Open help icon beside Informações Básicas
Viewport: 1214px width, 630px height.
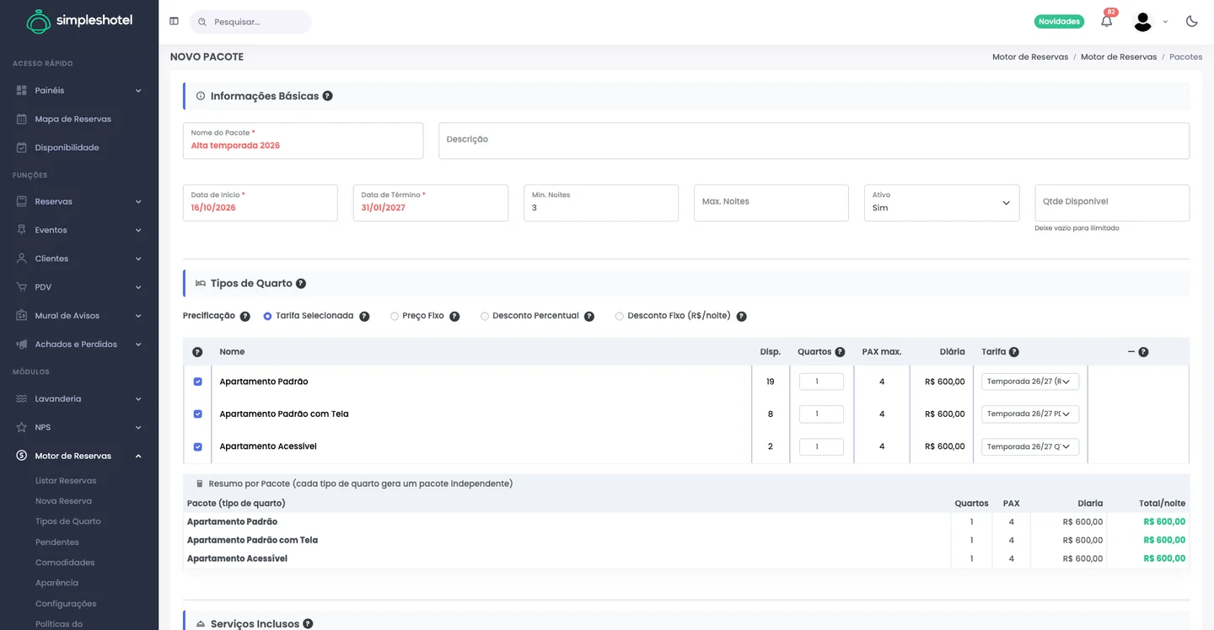(x=328, y=96)
